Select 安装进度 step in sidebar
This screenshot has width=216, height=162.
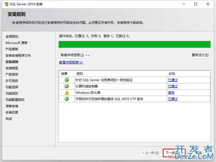[12, 112]
